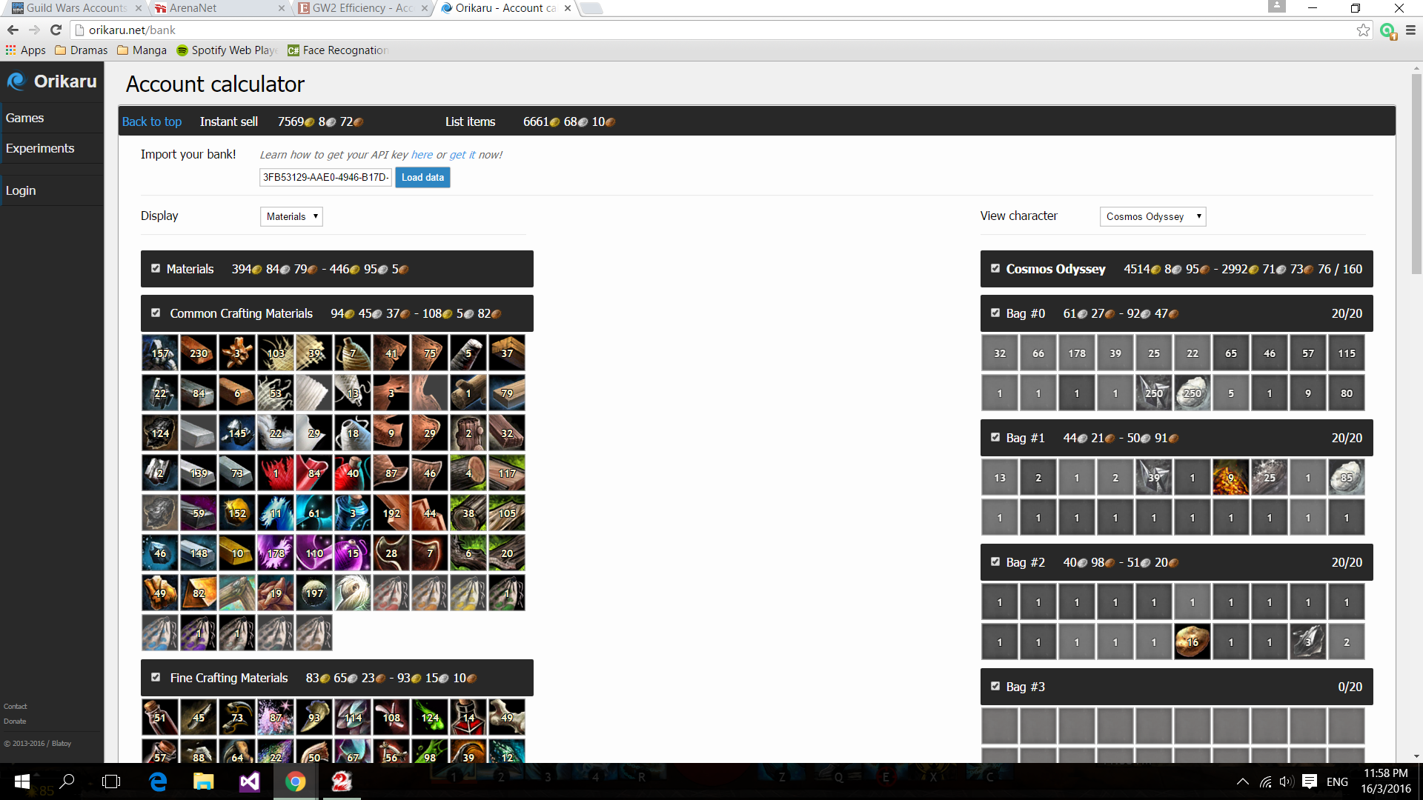Screen dimensions: 1423x800
Task: Click page vertical scrollbar thumb
Action: click(x=1416, y=174)
